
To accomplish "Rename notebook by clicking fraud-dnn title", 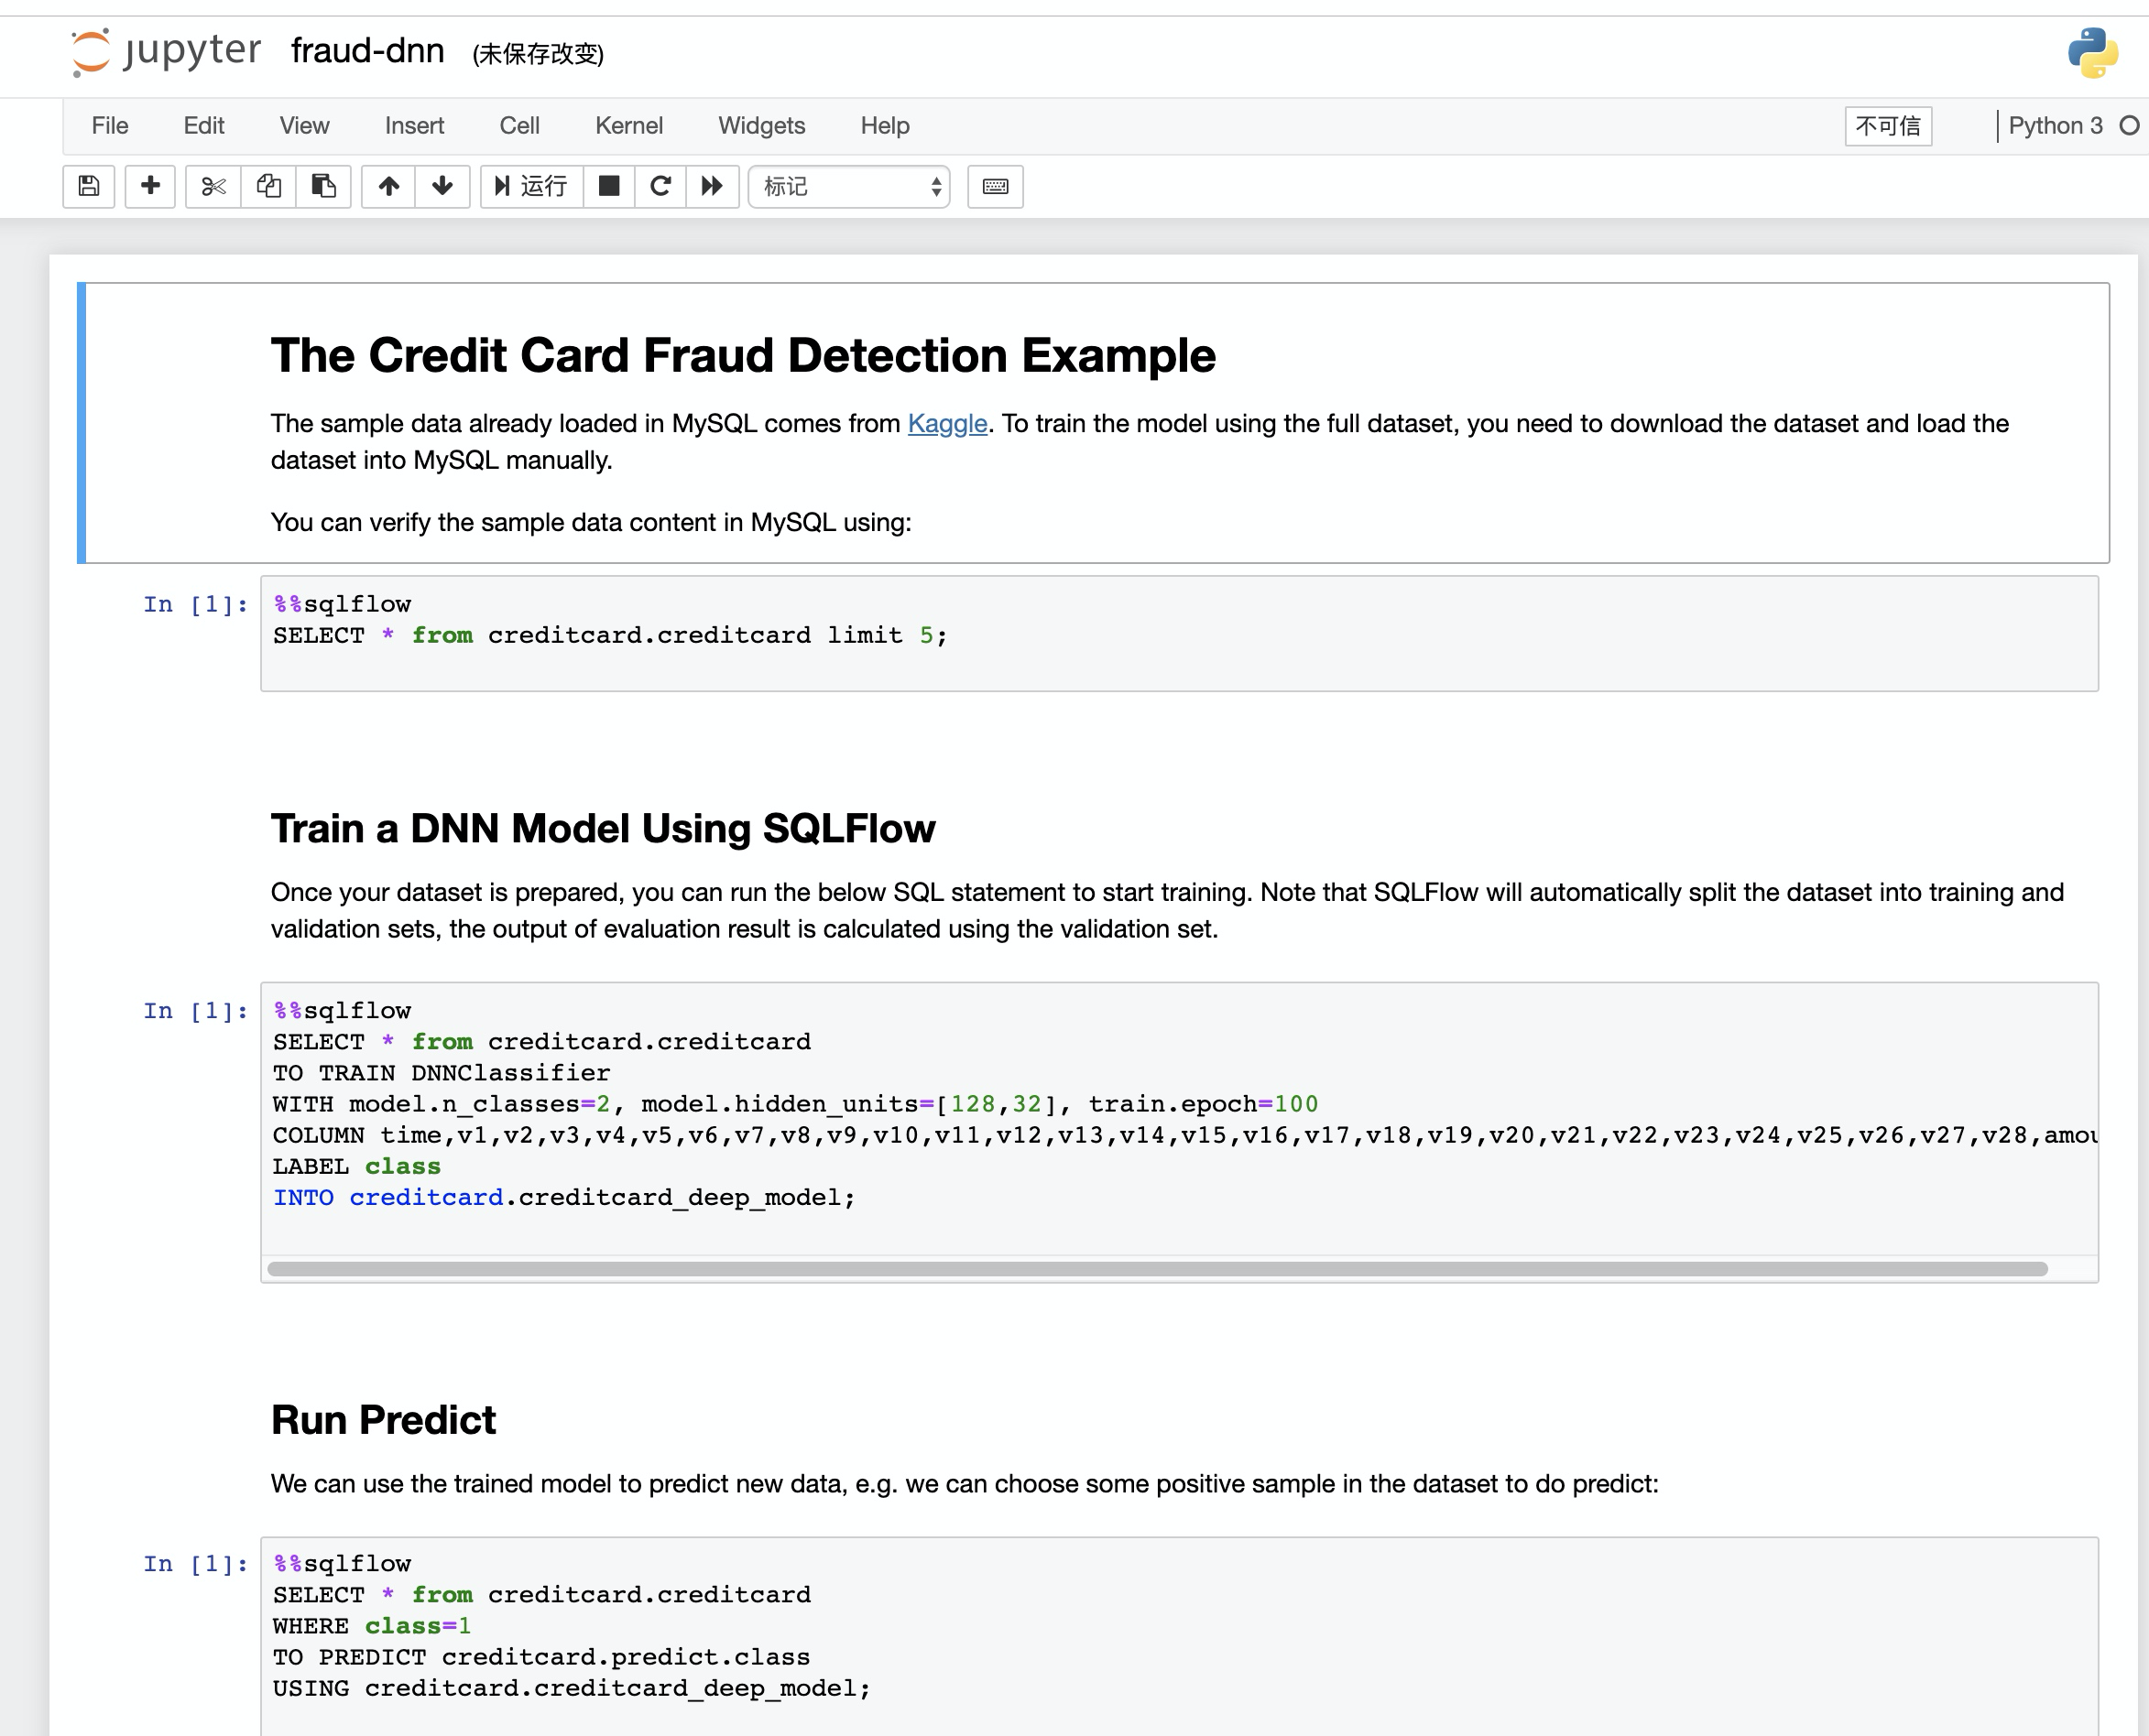I will (367, 50).
